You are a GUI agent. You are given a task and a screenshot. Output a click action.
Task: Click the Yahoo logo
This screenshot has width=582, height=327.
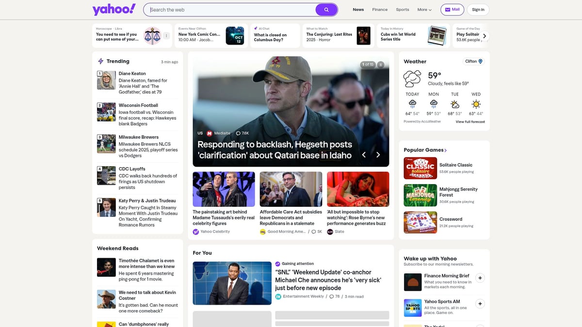[114, 9]
